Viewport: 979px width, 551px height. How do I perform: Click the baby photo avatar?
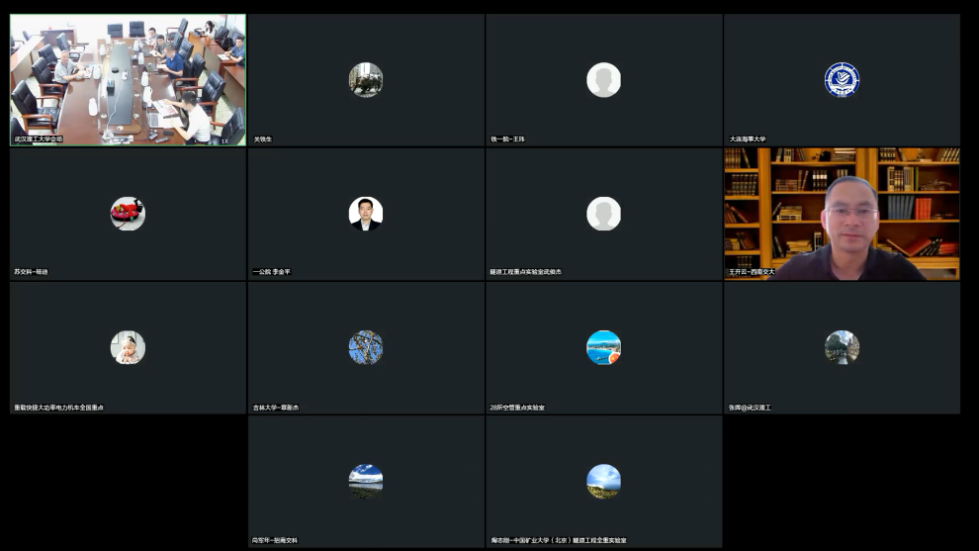tap(128, 347)
